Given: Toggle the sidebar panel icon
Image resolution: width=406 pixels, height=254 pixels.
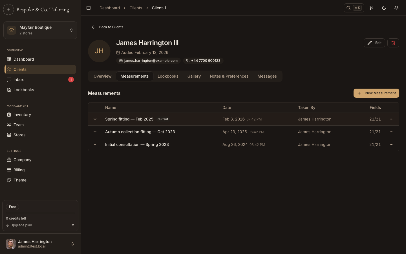Looking at the screenshot, I should (89, 8).
